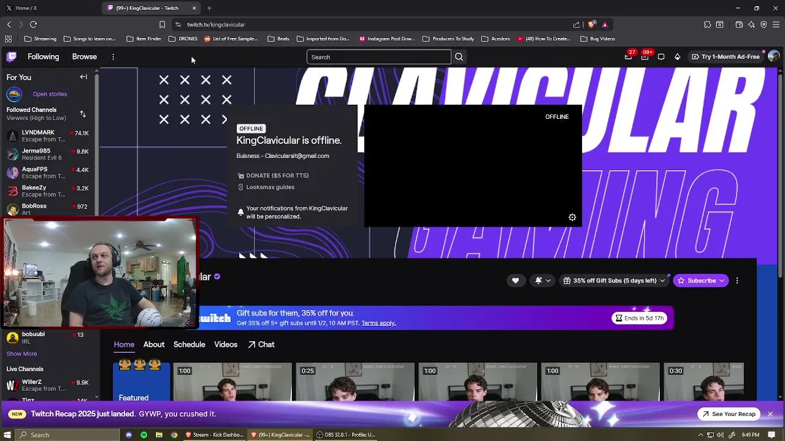Sort followed channels with the sort arrows

pyautogui.click(x=83, y=114)
